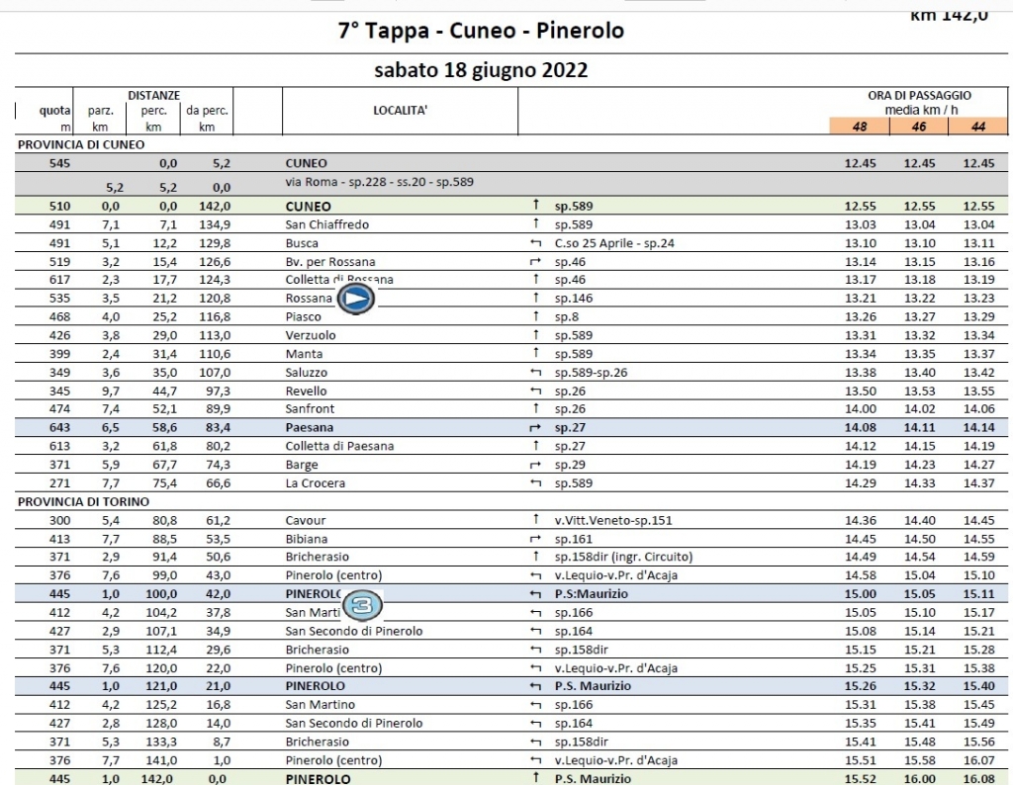Click the right-turn arrow in the Bibiana row
The width and height of the screenshot is (1013, 785).
pyautogui.click(x=535, y=539)
